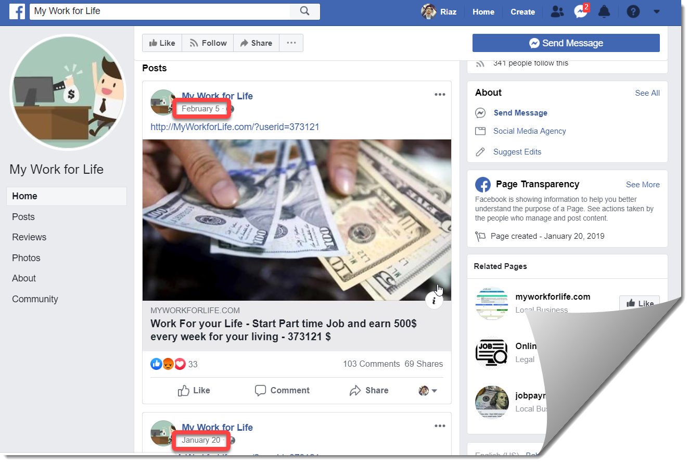Click the Page Transparency Facebook icon
Screen dimensions: 689x463
tap(483, 185)
